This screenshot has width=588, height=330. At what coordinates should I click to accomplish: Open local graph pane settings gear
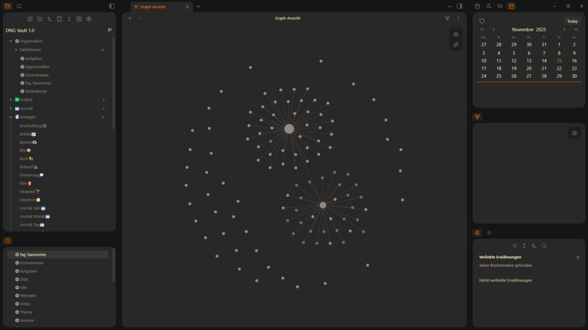tap(575, 133)
